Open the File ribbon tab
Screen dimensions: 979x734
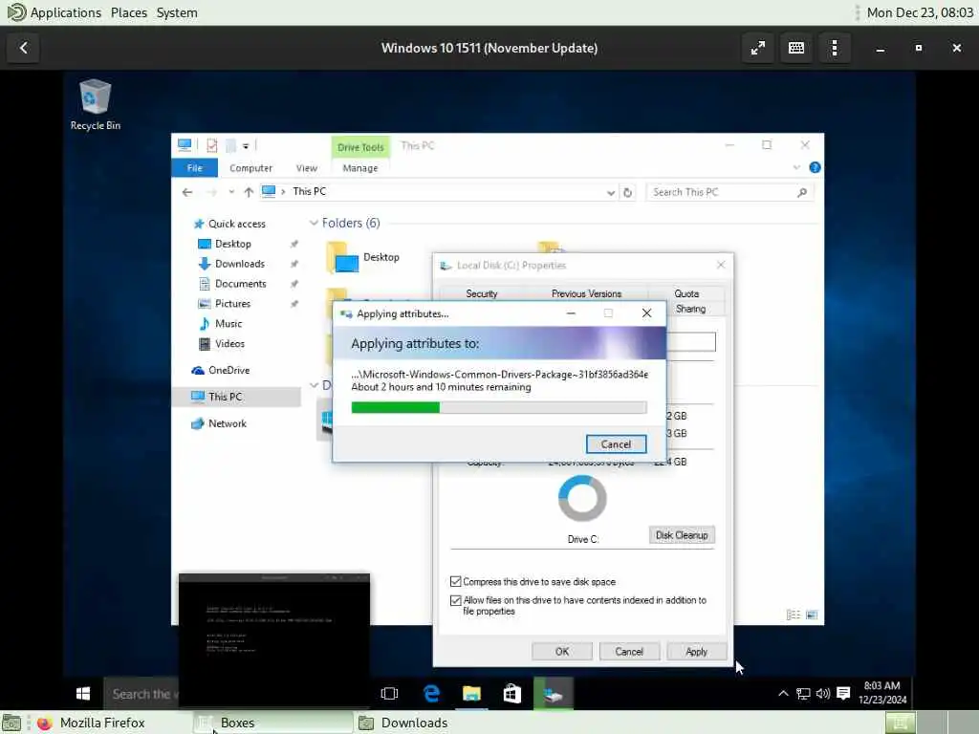[195, 168]
